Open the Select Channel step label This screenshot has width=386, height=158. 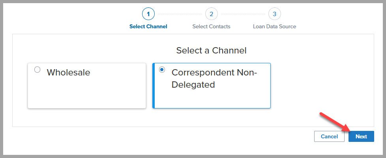point(148,27)
